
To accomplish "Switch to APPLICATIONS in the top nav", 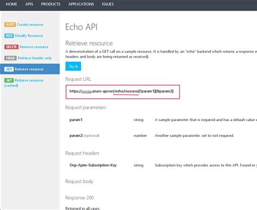I will point(81,4).
